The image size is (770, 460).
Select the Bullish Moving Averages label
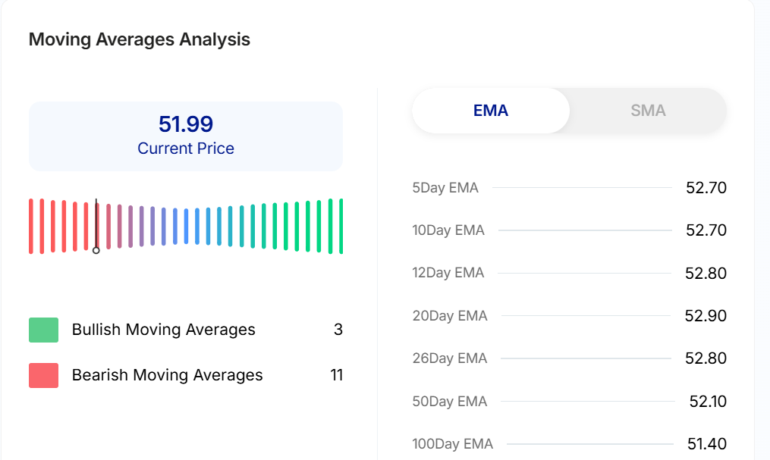(163, 330)
